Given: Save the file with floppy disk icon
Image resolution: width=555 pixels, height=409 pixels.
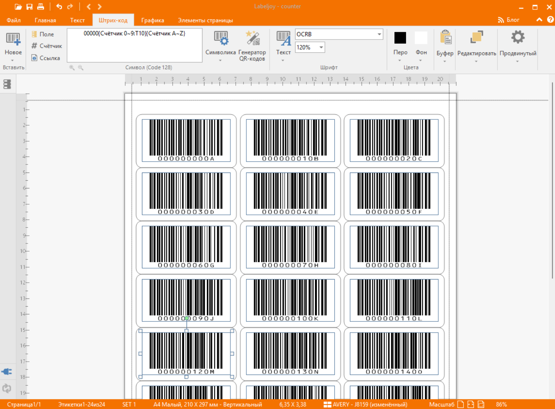Looking at the screenshot, I should point(29,7).
